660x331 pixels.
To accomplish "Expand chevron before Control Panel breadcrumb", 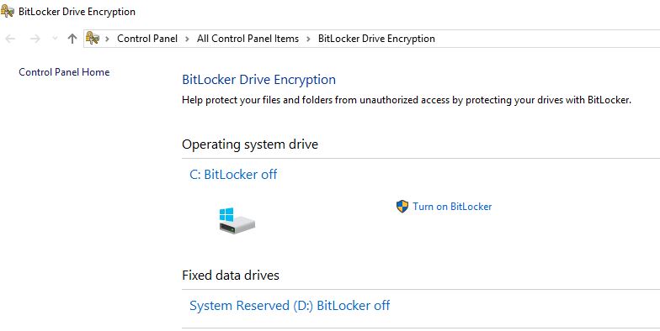I will [x=108, y=39].
